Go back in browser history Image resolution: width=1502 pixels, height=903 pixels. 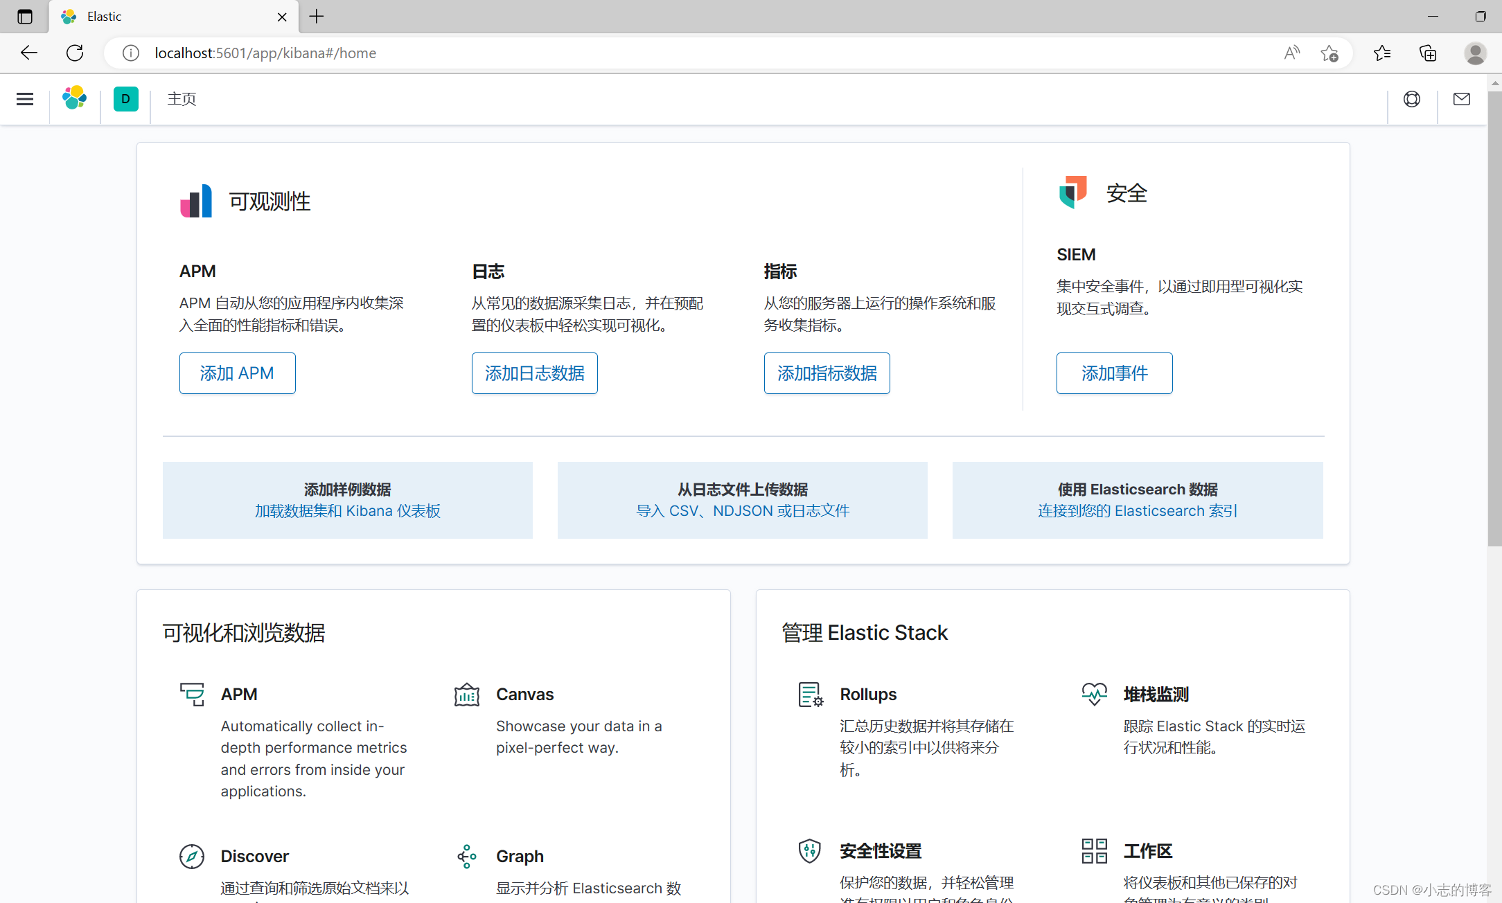tap(28, 53)
